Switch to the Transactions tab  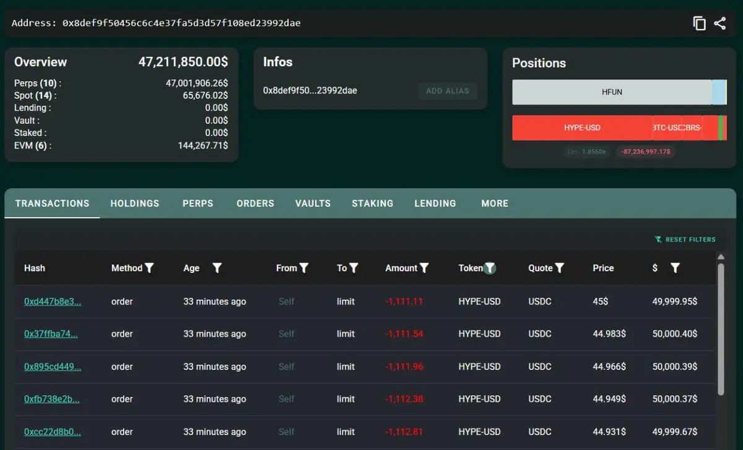pos(52,203)
